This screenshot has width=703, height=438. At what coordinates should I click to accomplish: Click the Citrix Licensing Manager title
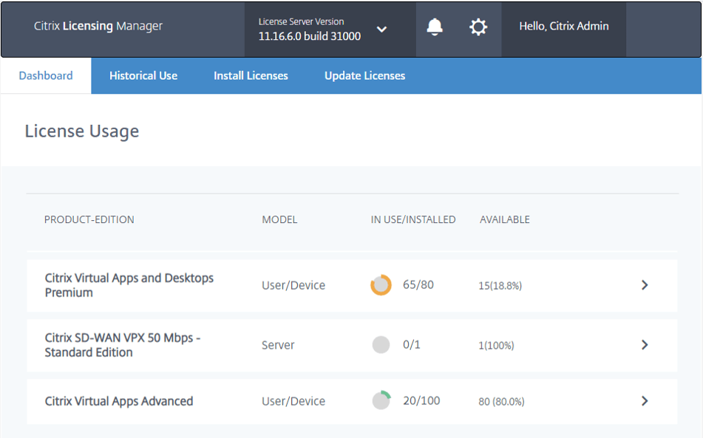tap(98, 26)
